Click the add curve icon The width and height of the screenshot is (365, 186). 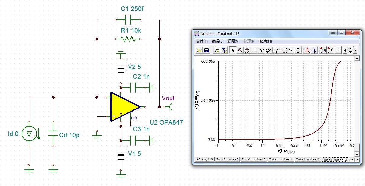(323, 51)
